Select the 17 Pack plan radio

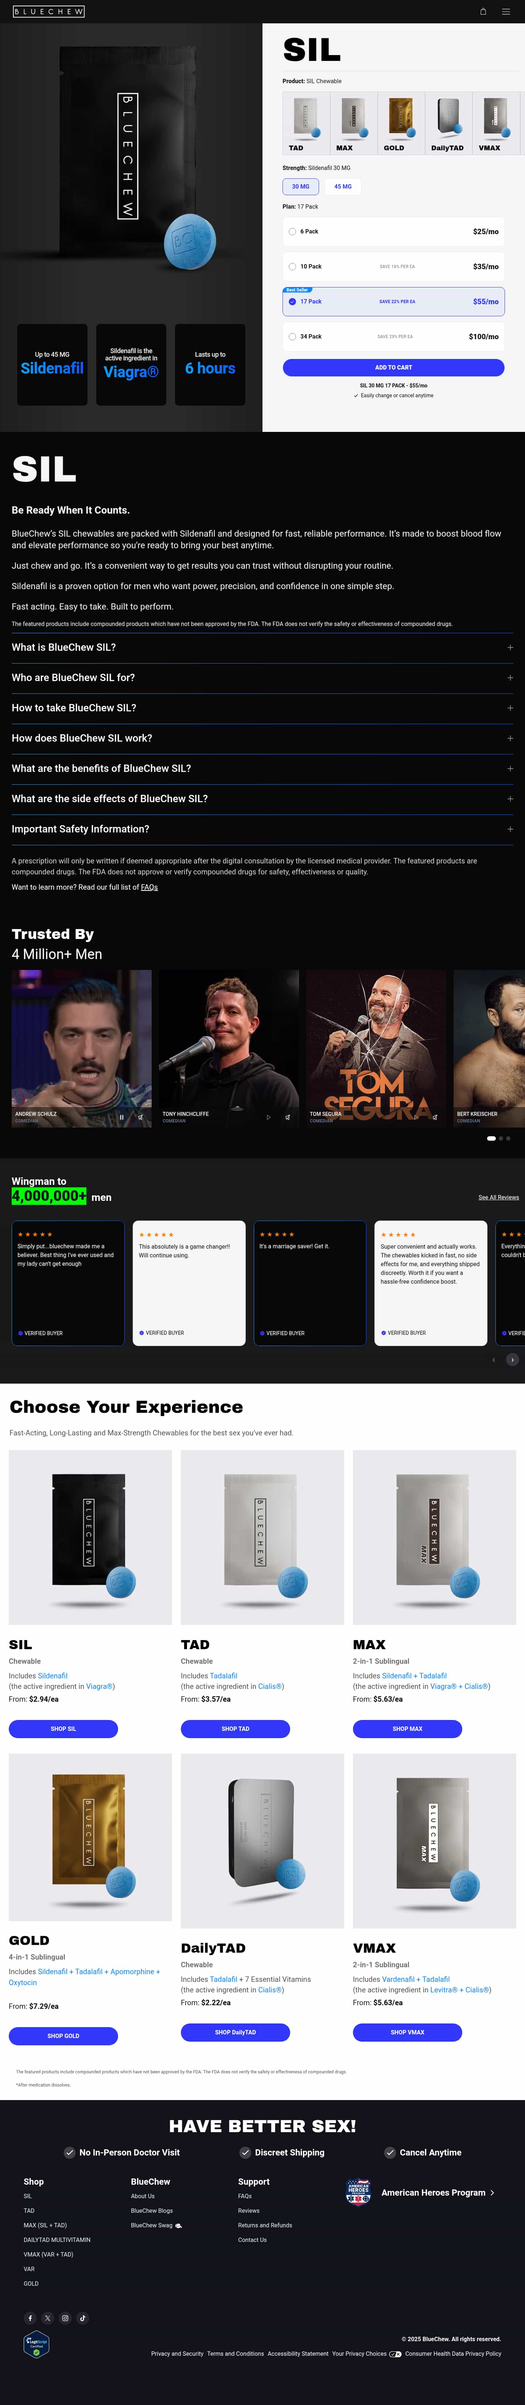click(292, 302)
